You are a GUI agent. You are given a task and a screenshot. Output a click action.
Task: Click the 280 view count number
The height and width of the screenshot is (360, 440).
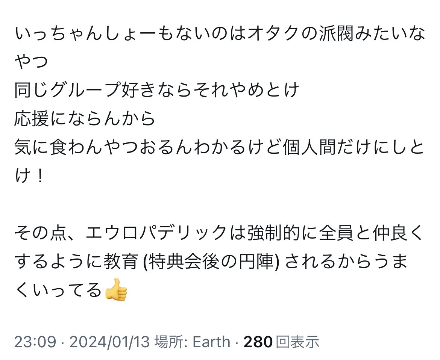tap(258, 342)
